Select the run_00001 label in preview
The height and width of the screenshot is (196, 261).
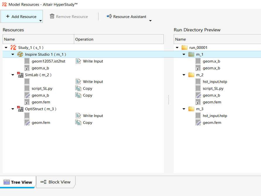[198, 47]
